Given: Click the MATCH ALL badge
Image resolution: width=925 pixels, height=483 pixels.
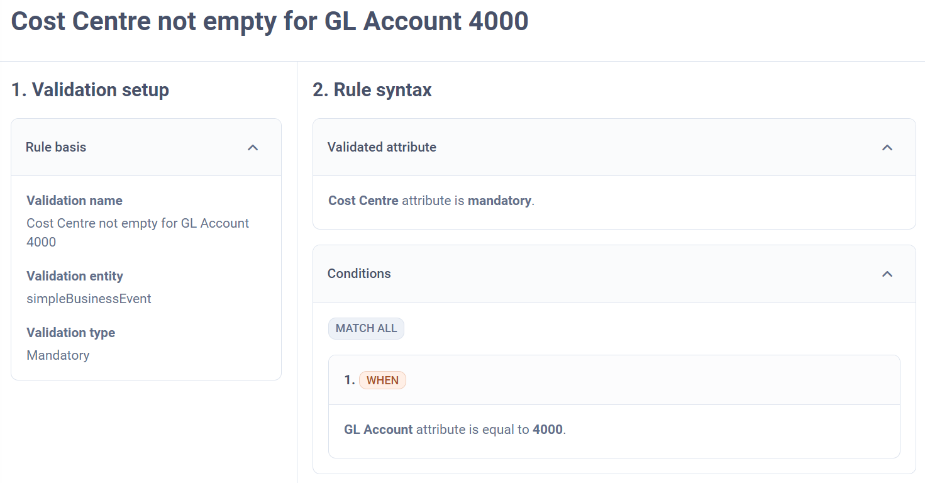Looking at the screenshot, I should pyautogui.click(x=366, y=328).
